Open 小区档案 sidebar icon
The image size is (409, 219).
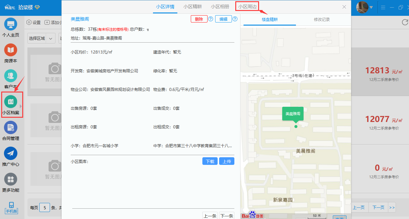(11, 102)
